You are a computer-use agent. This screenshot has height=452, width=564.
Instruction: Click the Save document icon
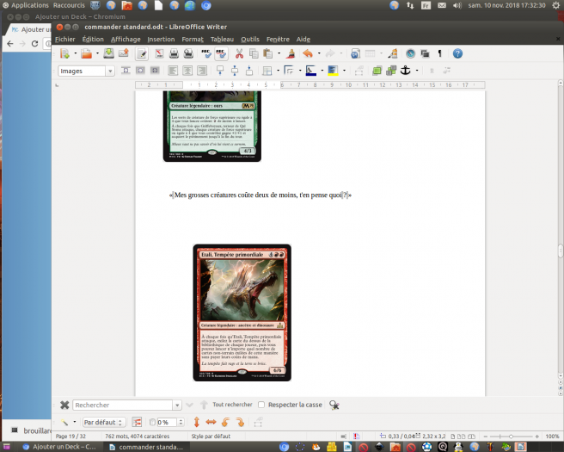click(x=107, y=53)
